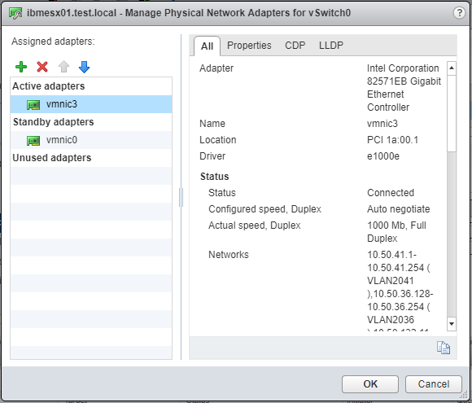Click the OK button

[370, 384]
